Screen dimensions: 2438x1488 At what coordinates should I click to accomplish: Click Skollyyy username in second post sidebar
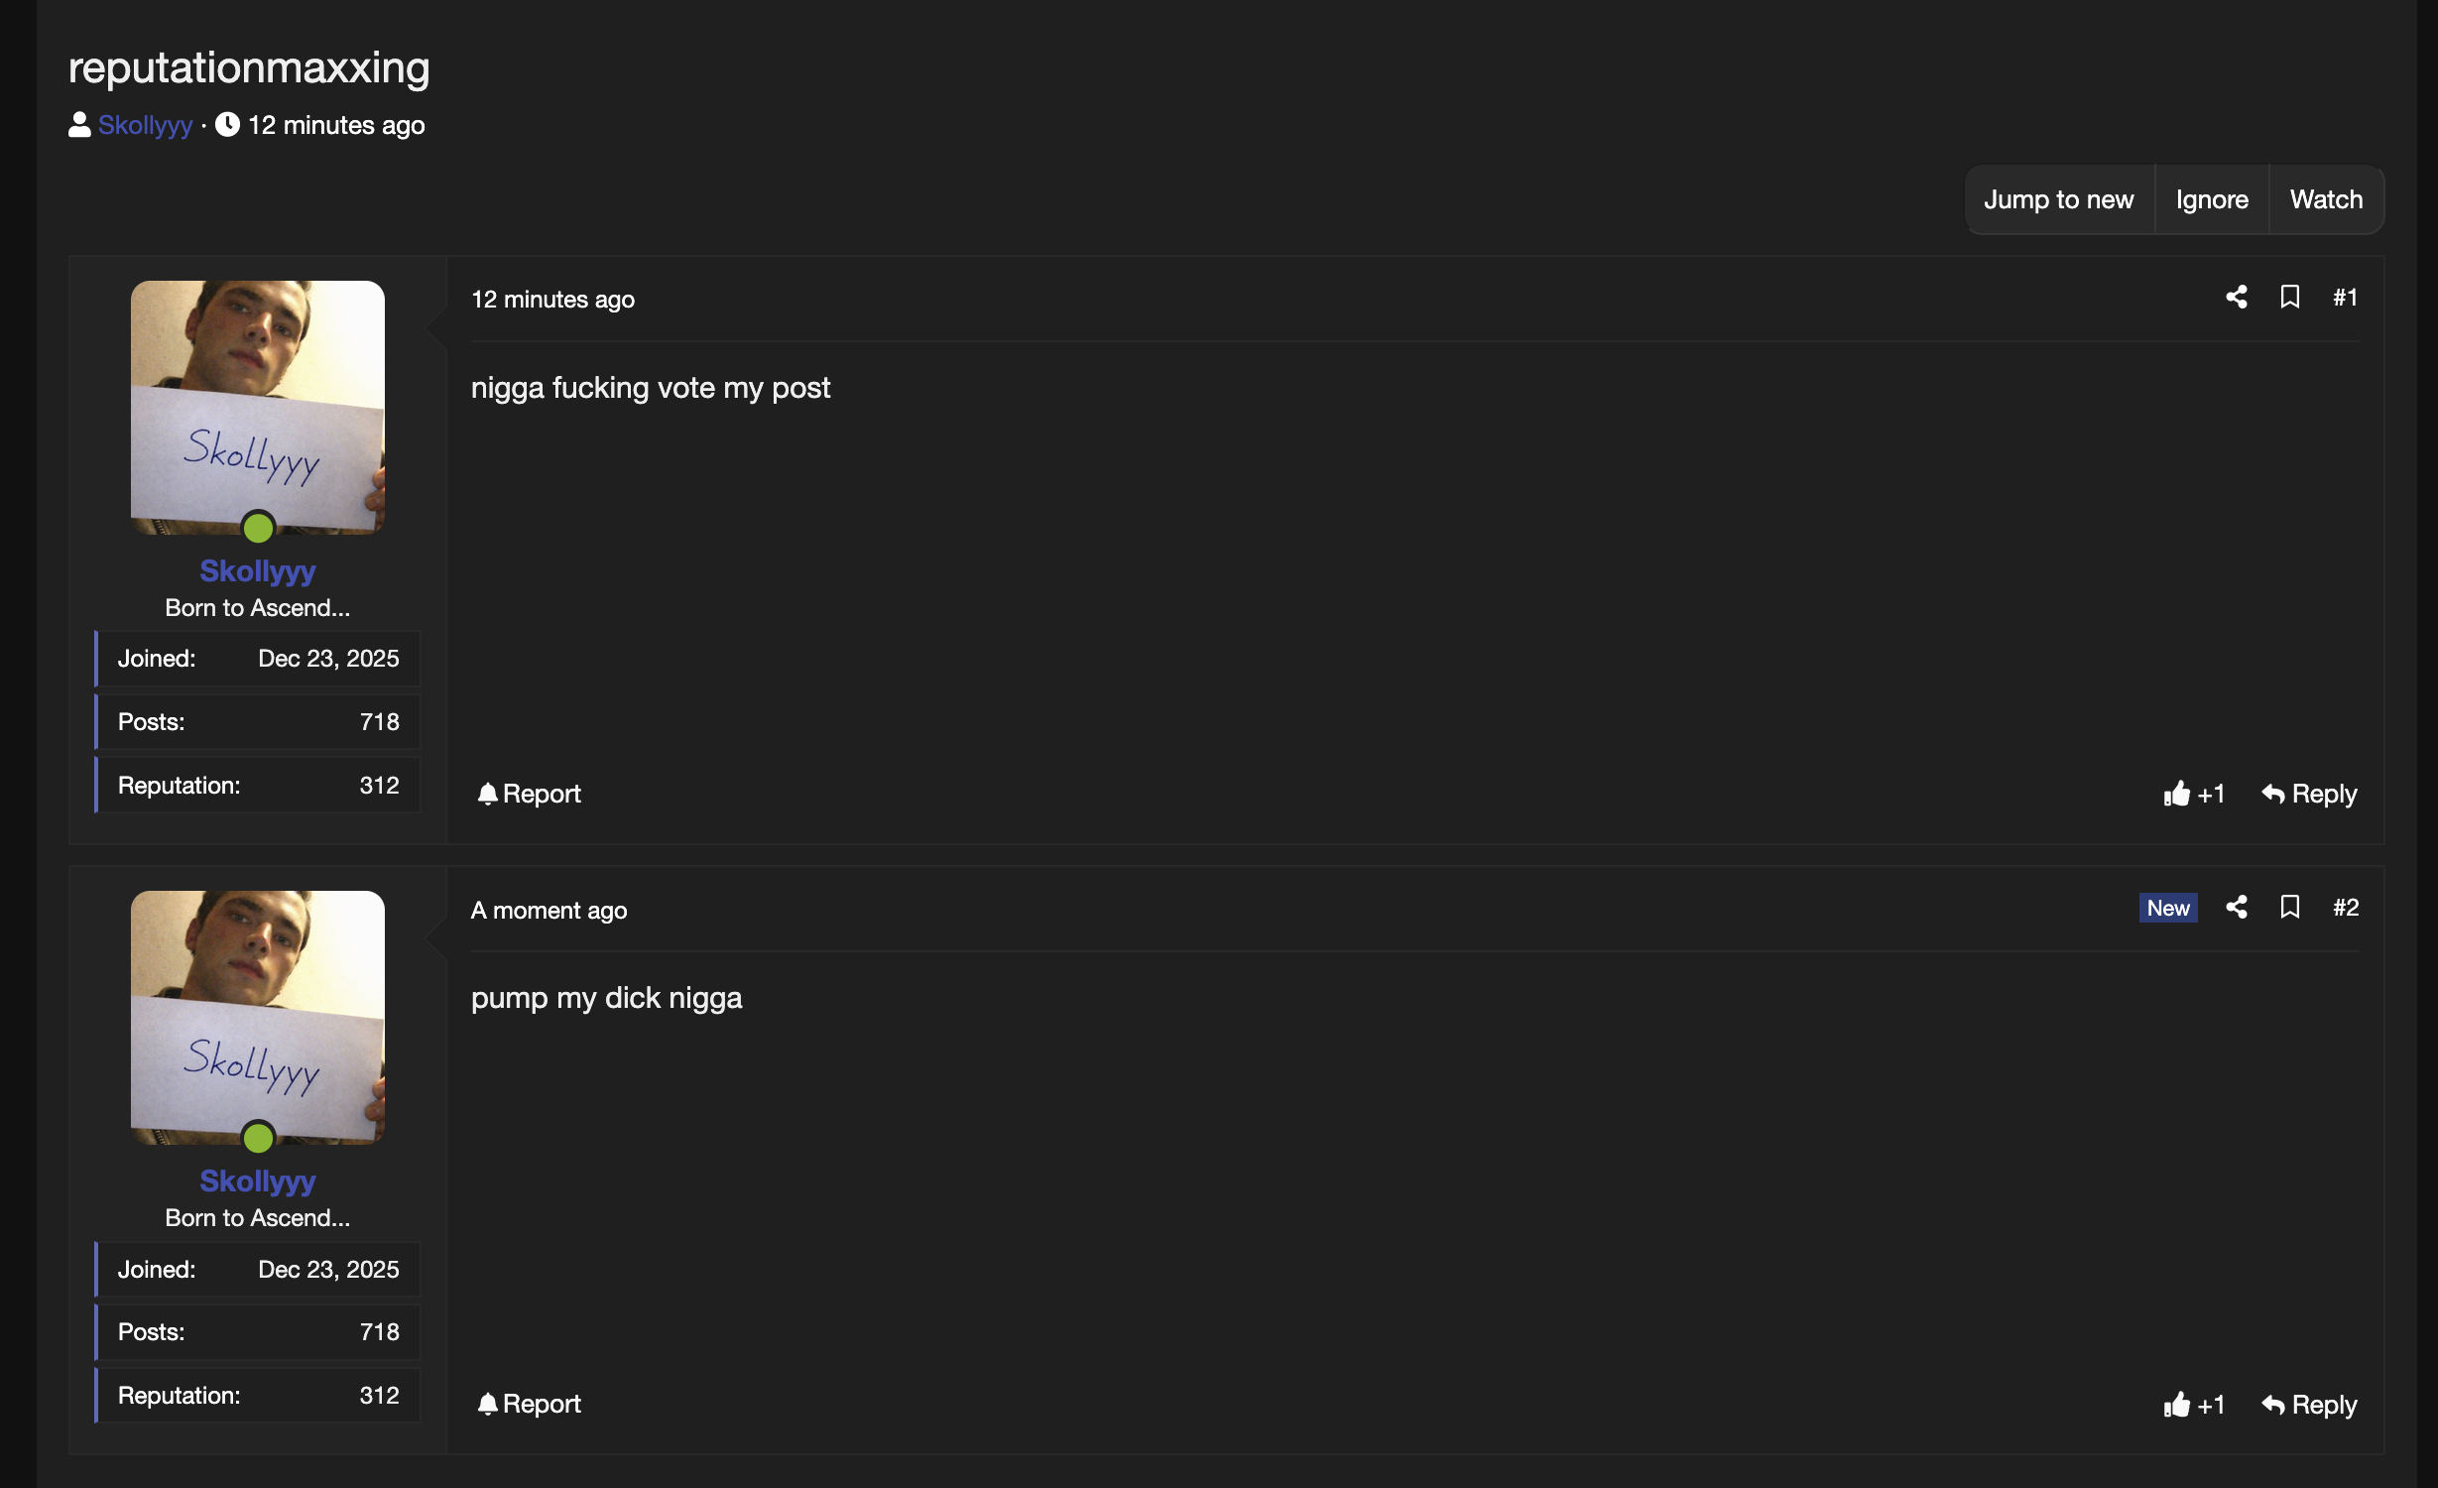tap(258, 1180)
